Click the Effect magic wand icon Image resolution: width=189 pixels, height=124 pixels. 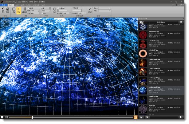[90, 9]
